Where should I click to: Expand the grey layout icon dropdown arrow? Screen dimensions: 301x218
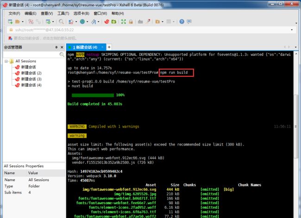click(x=174, y=22)
